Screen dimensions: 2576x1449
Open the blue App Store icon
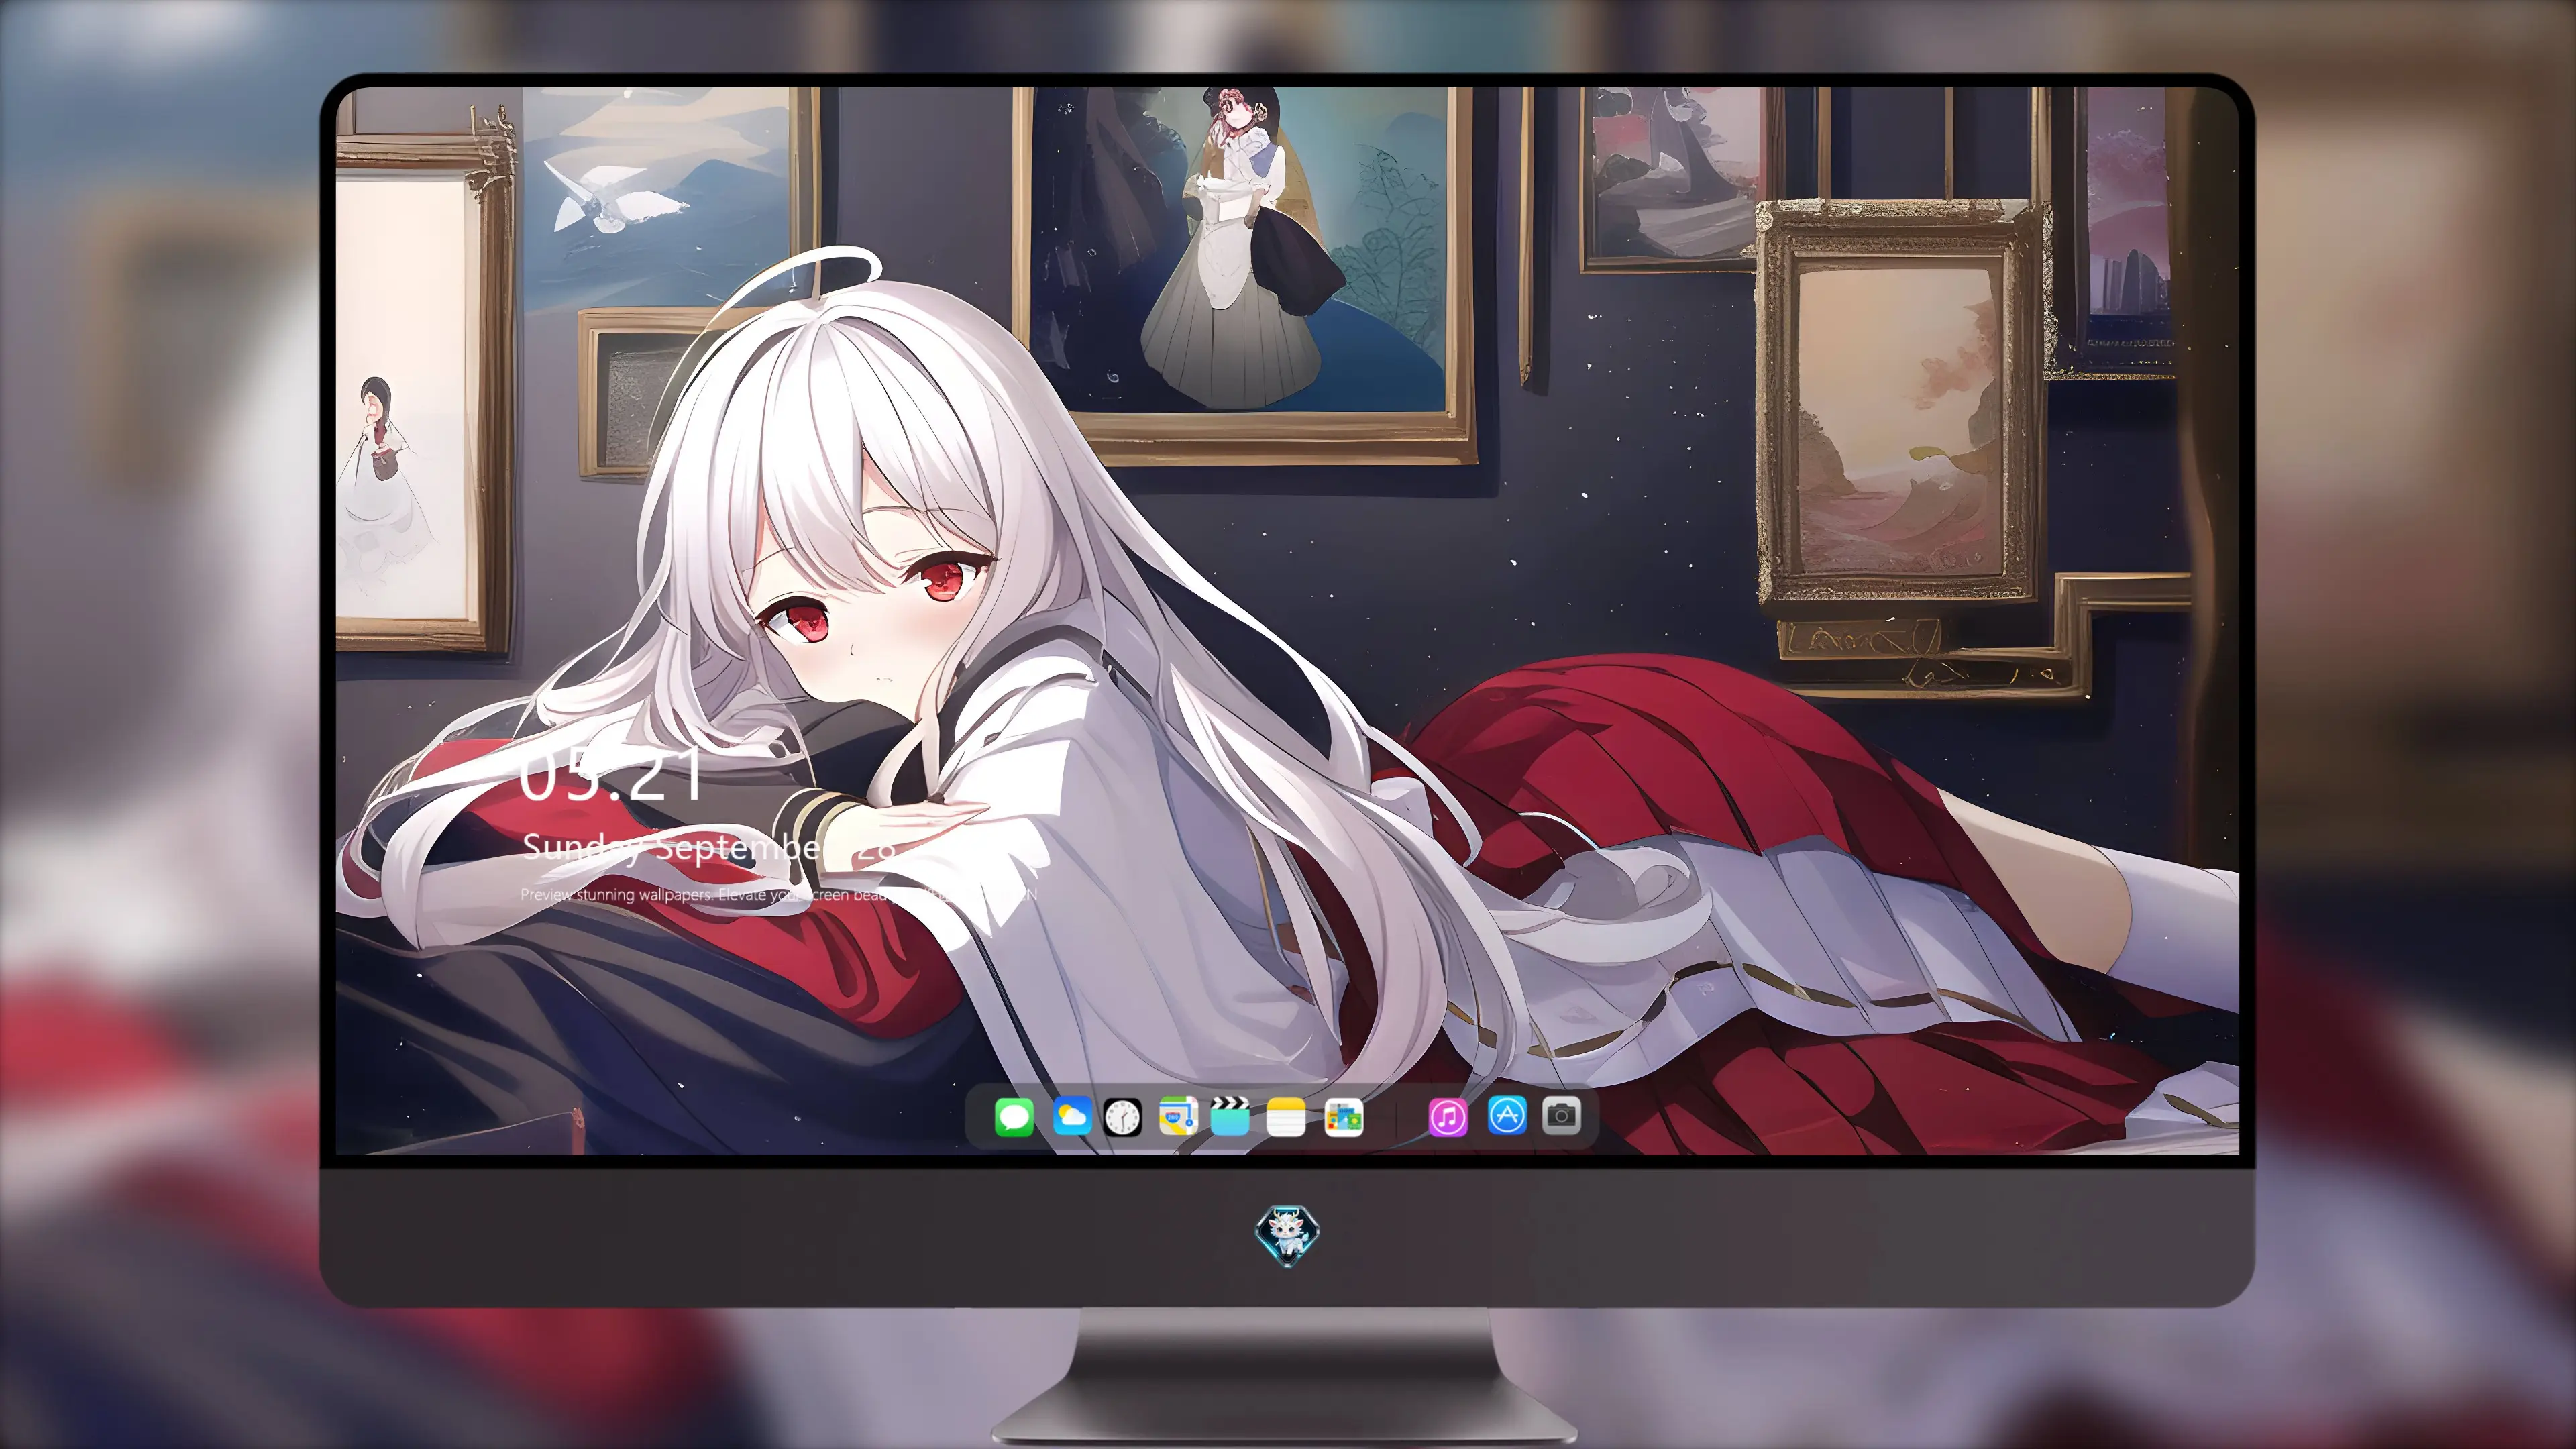(x=1507, y=1115)
